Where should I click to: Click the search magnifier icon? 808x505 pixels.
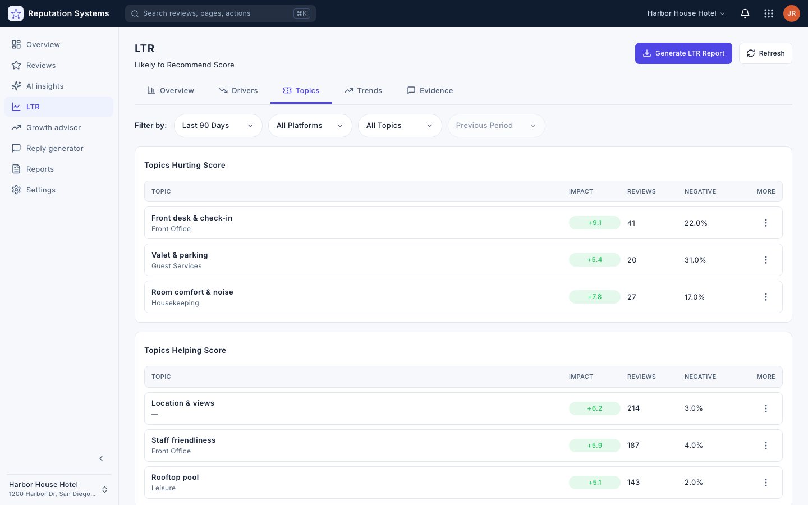point(135,13)
